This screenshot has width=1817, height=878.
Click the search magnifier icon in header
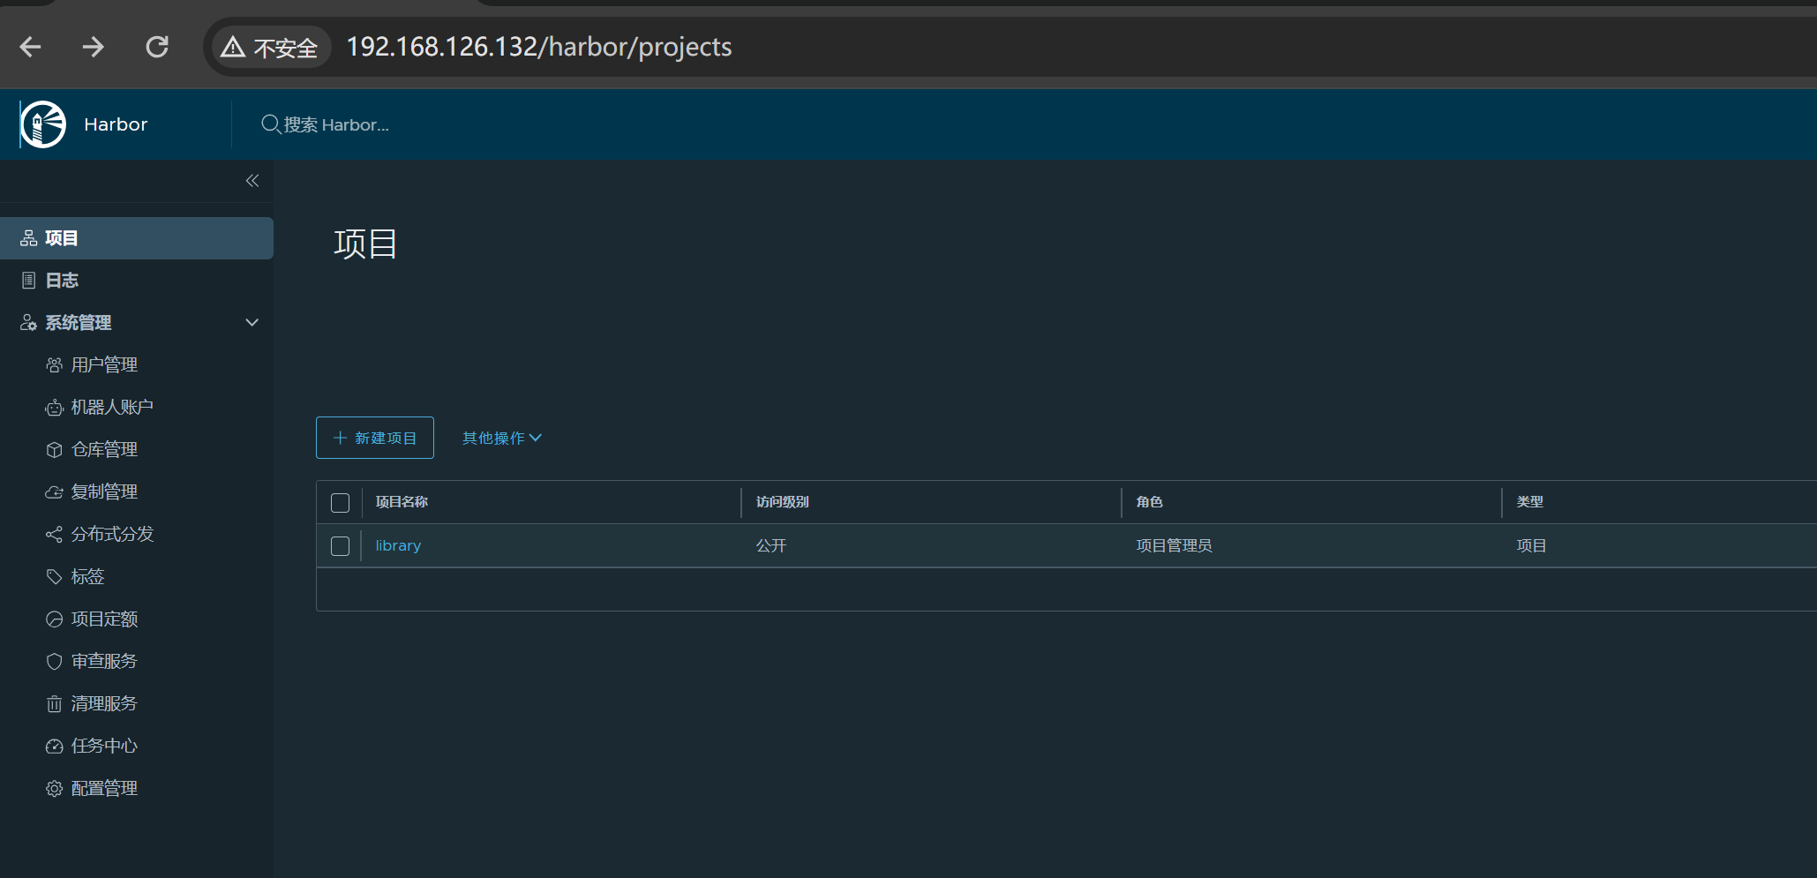[x=270, y=124]
